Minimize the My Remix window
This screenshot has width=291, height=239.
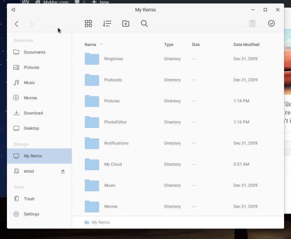pos(253,10)
